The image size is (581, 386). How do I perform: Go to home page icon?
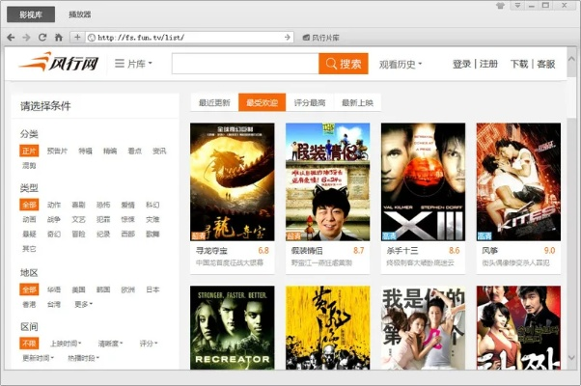point(59,38)
